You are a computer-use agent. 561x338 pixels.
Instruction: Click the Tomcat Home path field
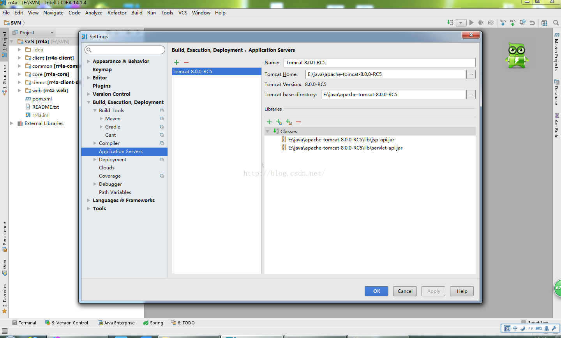[385, 74]
